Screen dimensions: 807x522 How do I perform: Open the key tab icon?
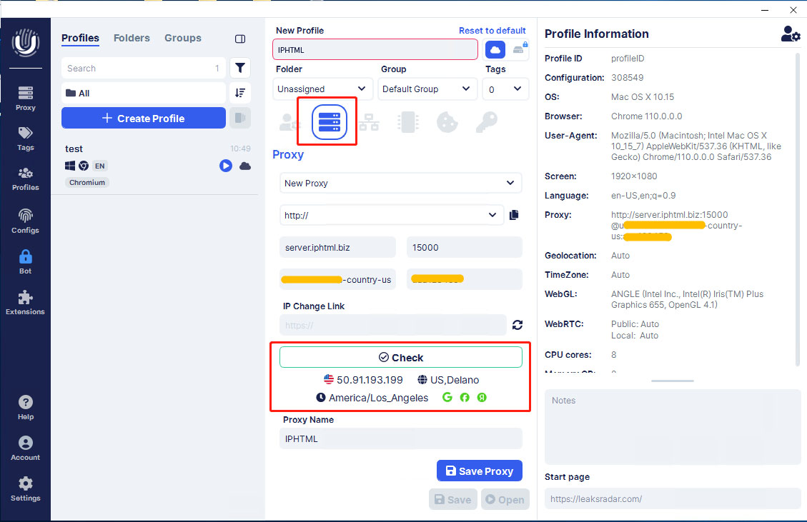click(486, 122)
